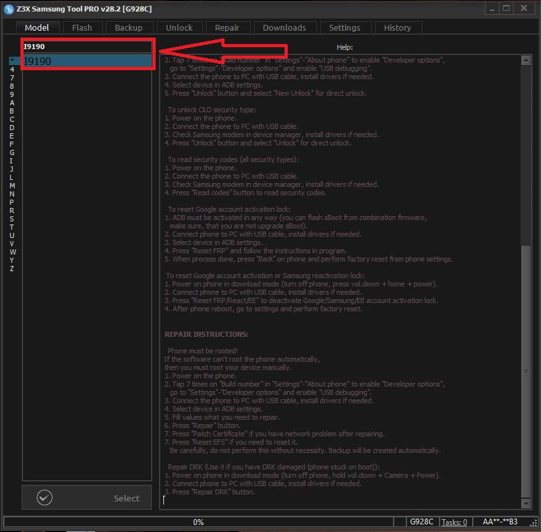Filter models by letter A
The width and height of the screenshot is (541, 532).
[12, 103]
